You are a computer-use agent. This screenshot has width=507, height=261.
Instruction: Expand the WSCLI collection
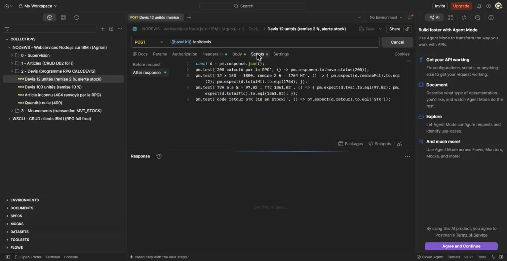pyautogui.click(x=9, y=119)
